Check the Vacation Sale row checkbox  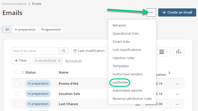[x=17, y=94]
